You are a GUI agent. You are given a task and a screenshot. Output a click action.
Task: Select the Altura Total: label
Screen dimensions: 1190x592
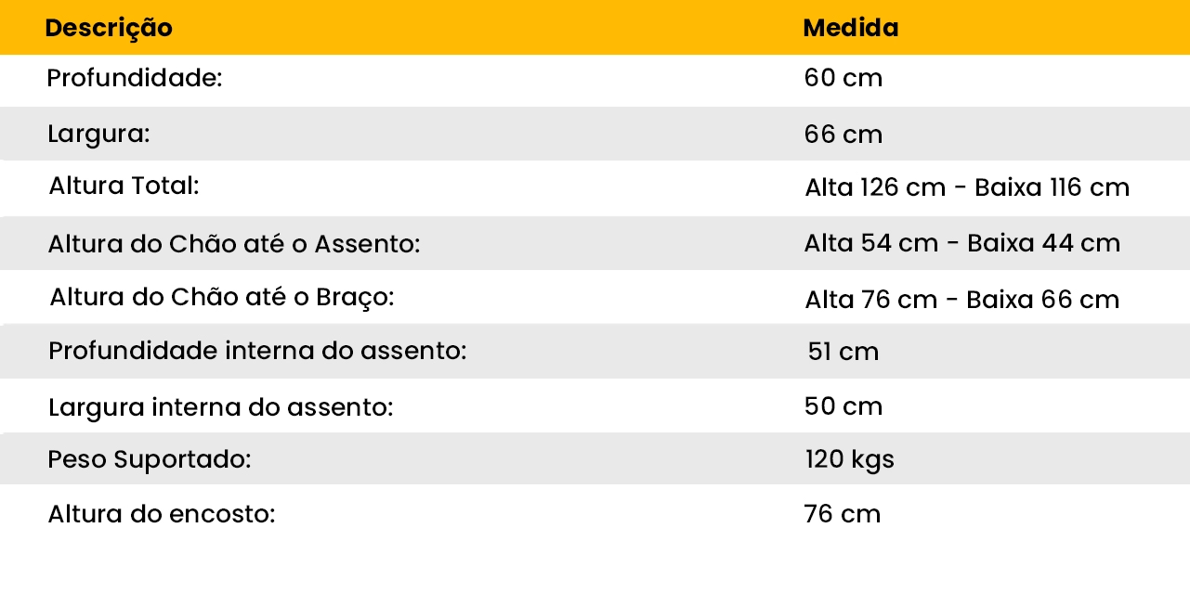124,186
